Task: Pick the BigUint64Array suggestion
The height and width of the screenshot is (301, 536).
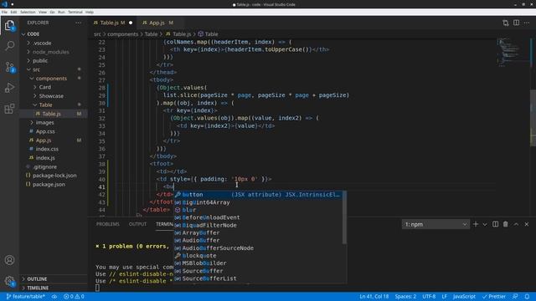Action: click(x=258, y=202)
